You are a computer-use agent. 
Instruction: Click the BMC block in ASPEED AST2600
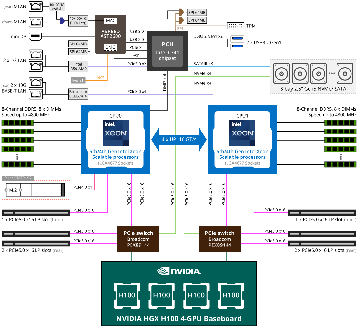point(111,47)
